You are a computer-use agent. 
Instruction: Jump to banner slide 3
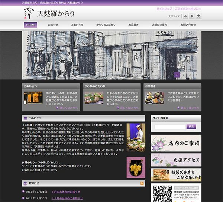click(x=190, y=75)
